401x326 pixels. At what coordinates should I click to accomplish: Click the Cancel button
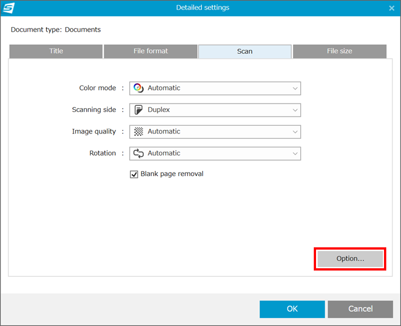point(360,309)
